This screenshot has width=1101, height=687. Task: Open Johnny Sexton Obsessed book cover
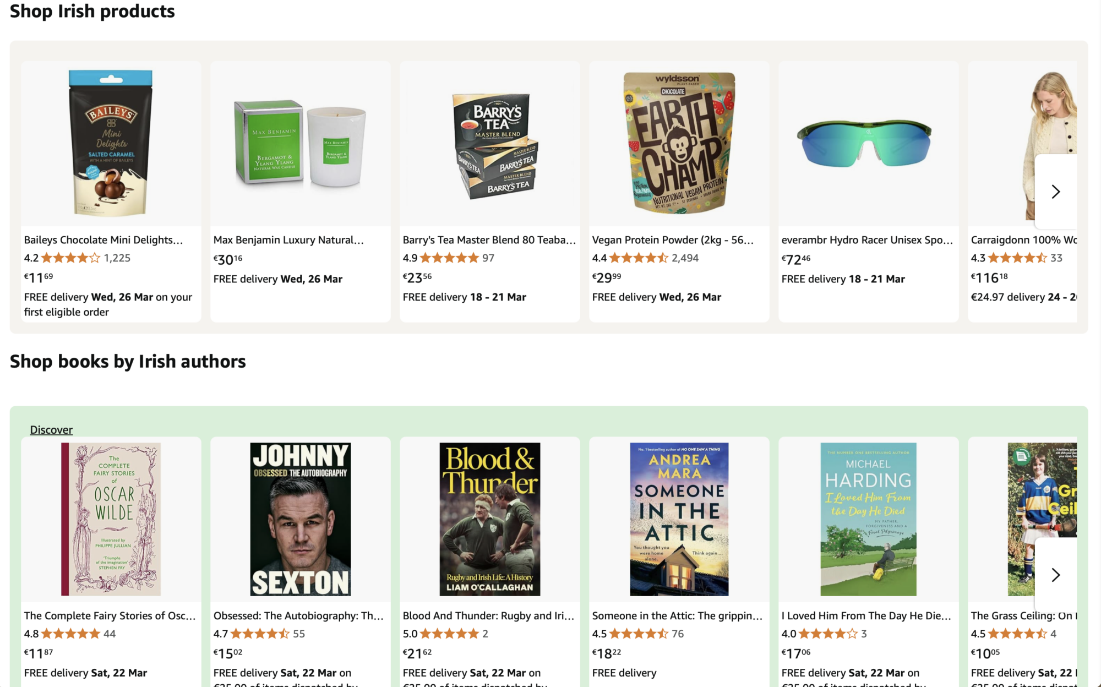point(300,519)
